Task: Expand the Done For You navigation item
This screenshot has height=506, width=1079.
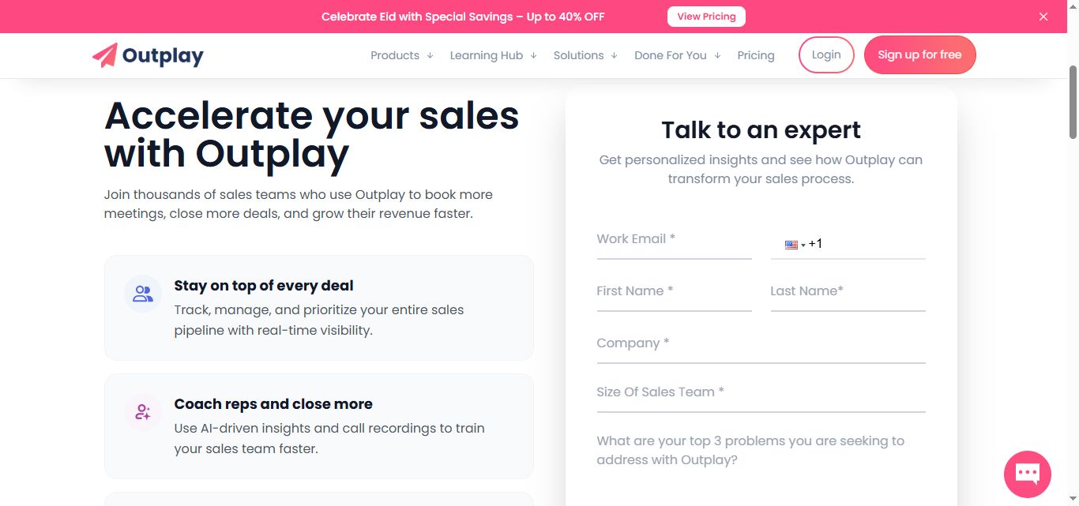Action: [x=671, y=55]
